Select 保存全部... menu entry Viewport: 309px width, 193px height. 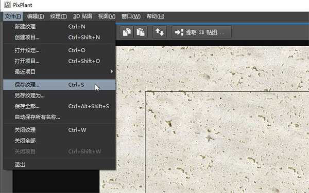tap(59, 106)
